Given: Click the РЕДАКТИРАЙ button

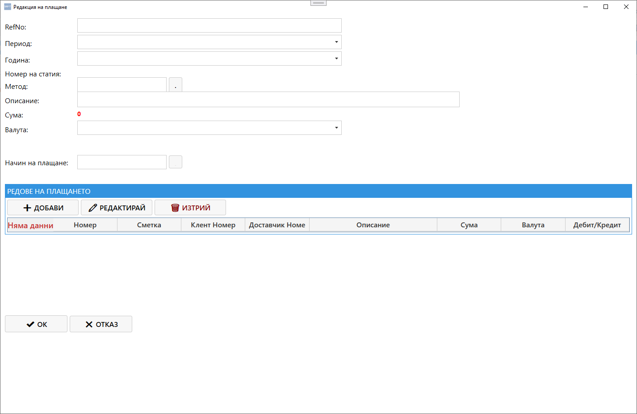Looking at the screenshot, I should coord(117,208).
